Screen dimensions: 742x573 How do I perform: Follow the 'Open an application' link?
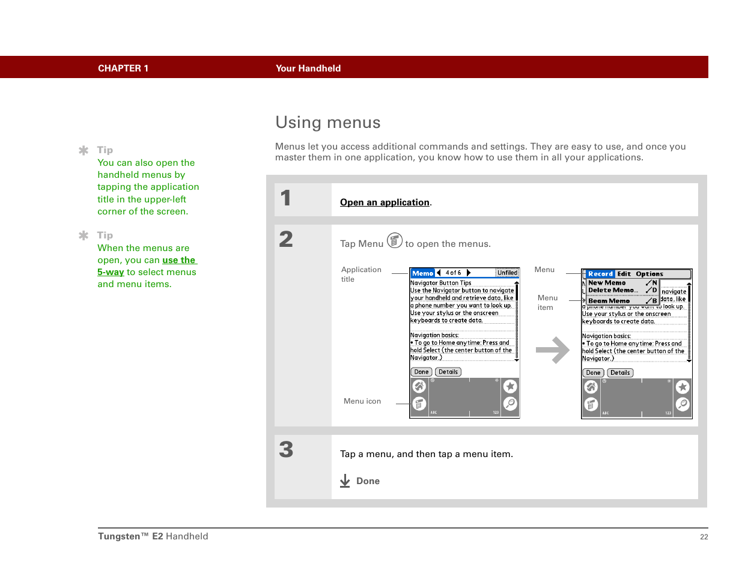385,202
